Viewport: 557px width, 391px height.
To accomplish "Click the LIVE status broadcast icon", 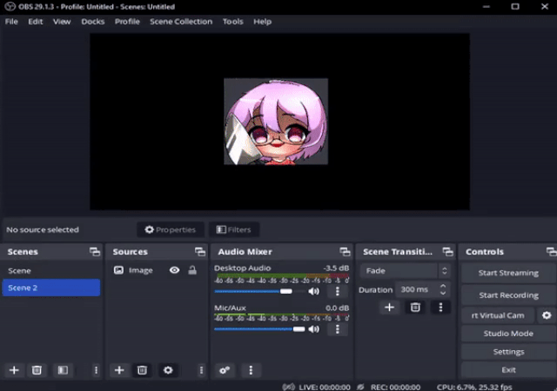I will click(288, 388).
